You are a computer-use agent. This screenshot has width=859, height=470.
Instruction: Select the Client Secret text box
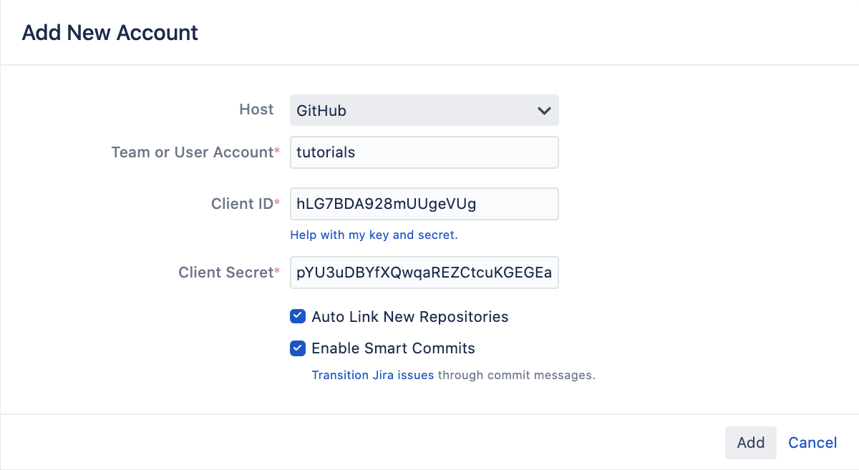tap(424, 273)
